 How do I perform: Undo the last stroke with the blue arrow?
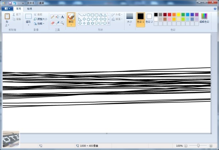(x=15, y=3)
